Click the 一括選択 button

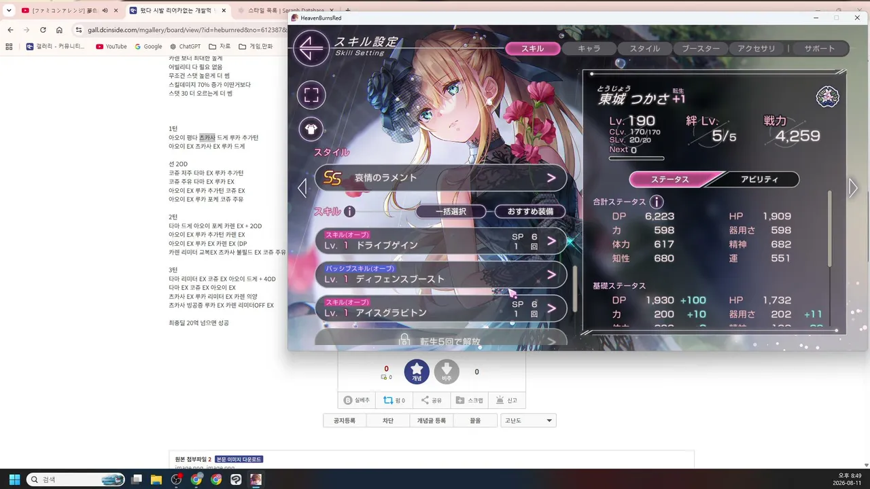point(451,211)
